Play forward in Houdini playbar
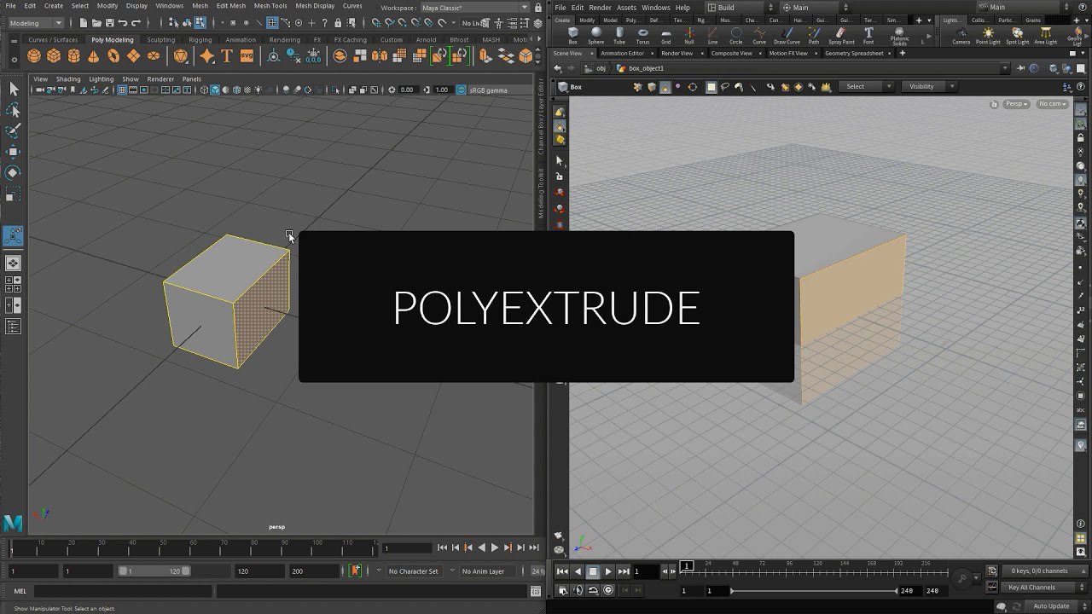 (607, 571)
